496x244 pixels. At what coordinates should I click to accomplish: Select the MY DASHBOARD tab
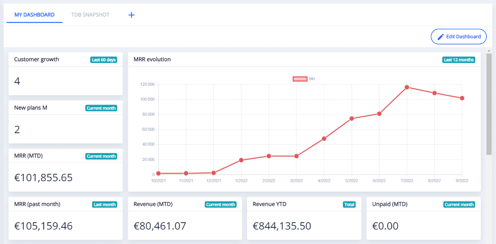35,15
